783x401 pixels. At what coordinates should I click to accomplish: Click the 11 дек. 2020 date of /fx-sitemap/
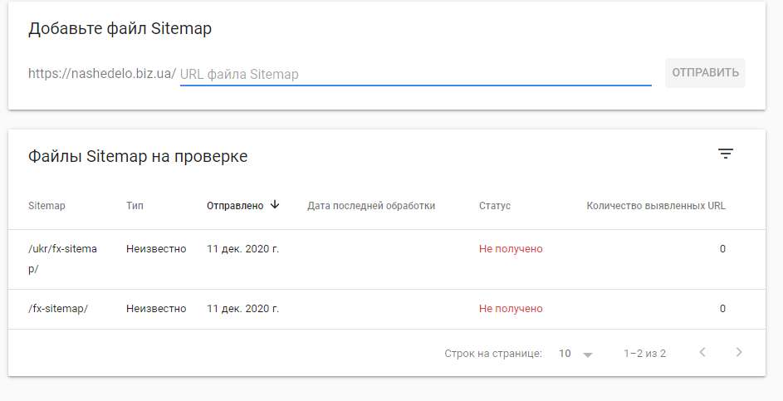pos(242,309)
